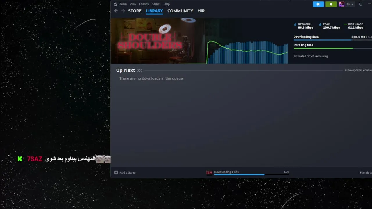Click 'There are no downloads in the queue'
The height and width of the screenshot is (209, 372).
[151, 78]
